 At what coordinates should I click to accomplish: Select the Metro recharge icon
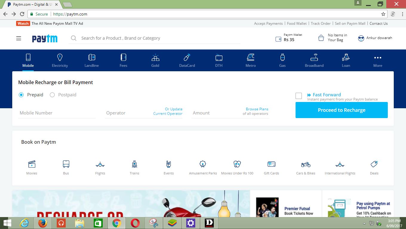point(250,57)
